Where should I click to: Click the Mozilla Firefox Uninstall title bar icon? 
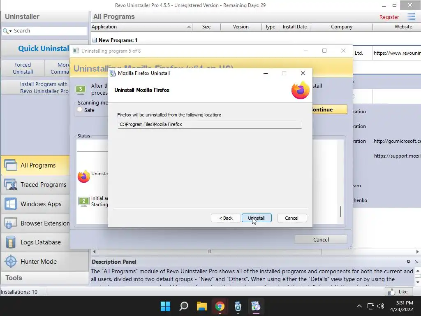pyautogui.click(x=113, y=73)
